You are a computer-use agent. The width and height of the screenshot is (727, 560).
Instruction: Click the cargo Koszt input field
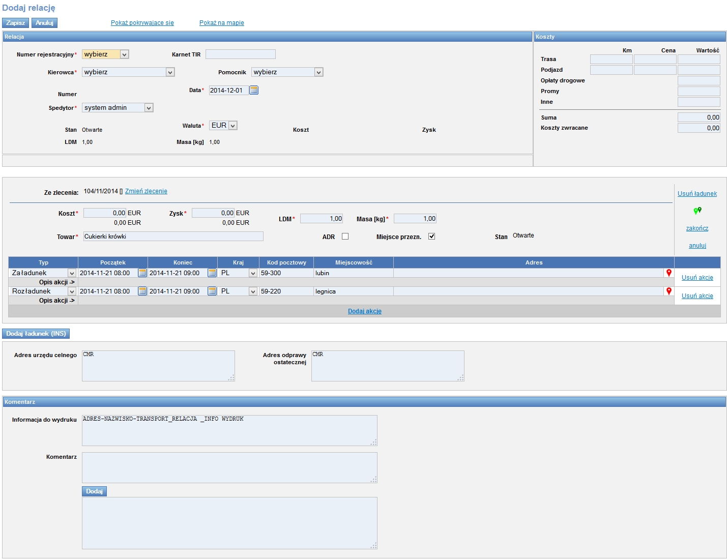coord(105,213)
